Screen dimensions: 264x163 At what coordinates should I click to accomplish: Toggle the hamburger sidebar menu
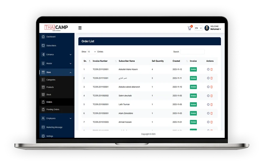80,28
